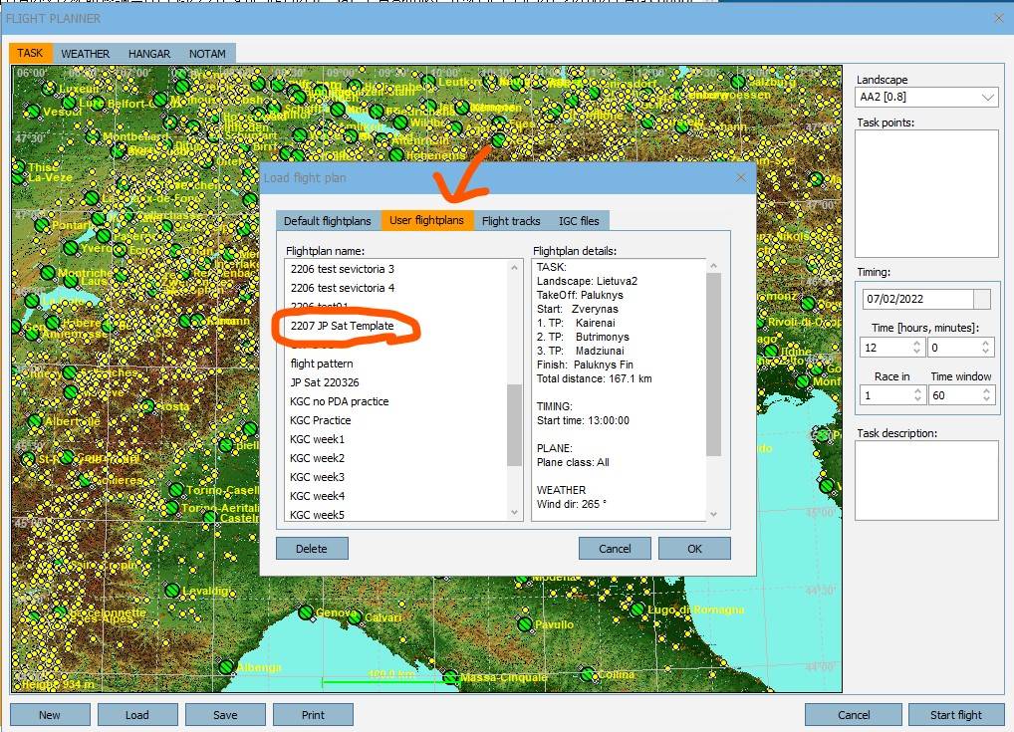Click the flightplan name list scrollbar
The width and height of the screenshot is (1014, 732).
tap(514, 423)
